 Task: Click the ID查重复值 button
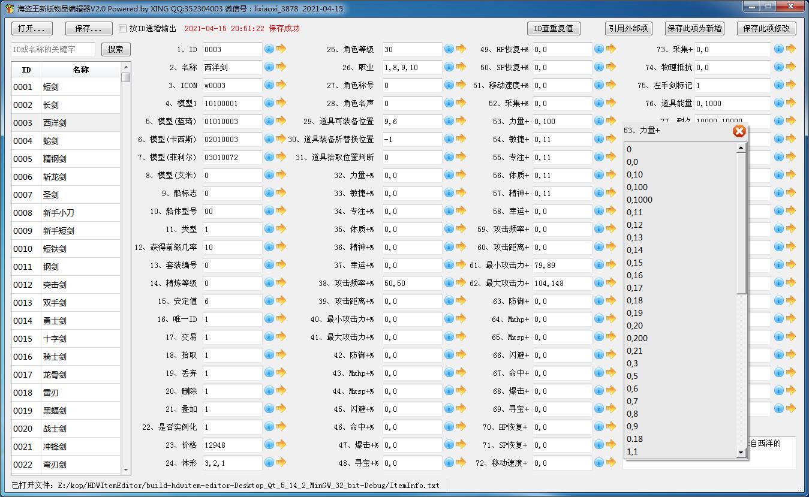pyautogui.click(x=554, y=28)
